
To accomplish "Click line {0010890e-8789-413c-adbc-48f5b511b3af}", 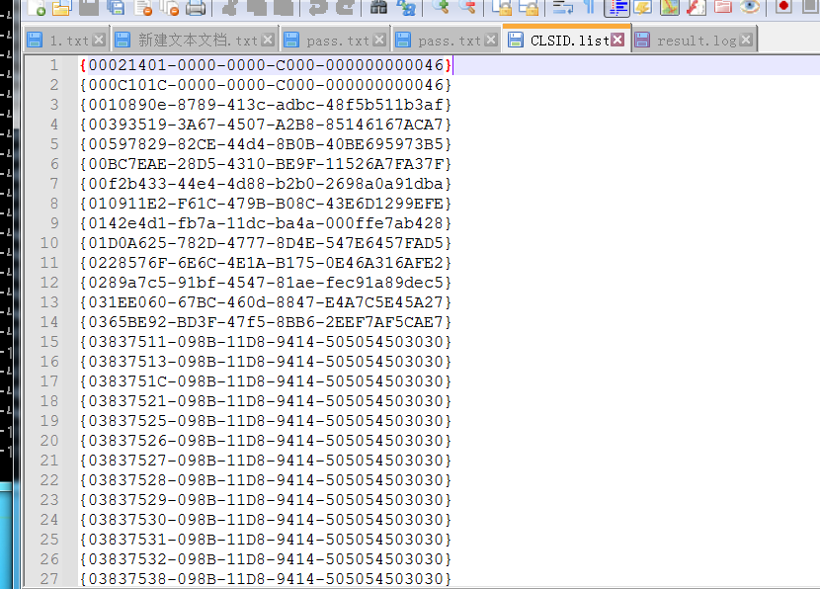I will [266, 105].
